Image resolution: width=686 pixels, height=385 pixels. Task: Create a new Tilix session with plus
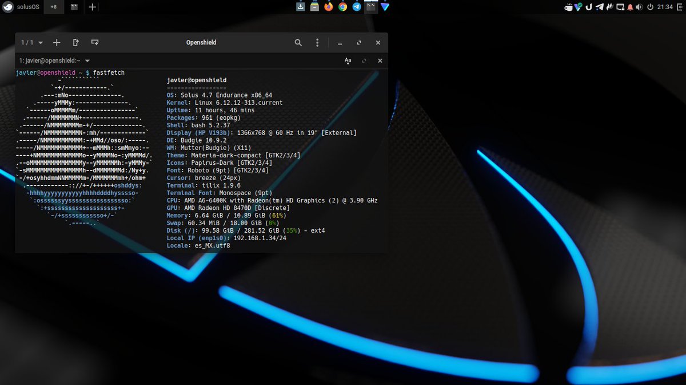[x=57, y=43]
